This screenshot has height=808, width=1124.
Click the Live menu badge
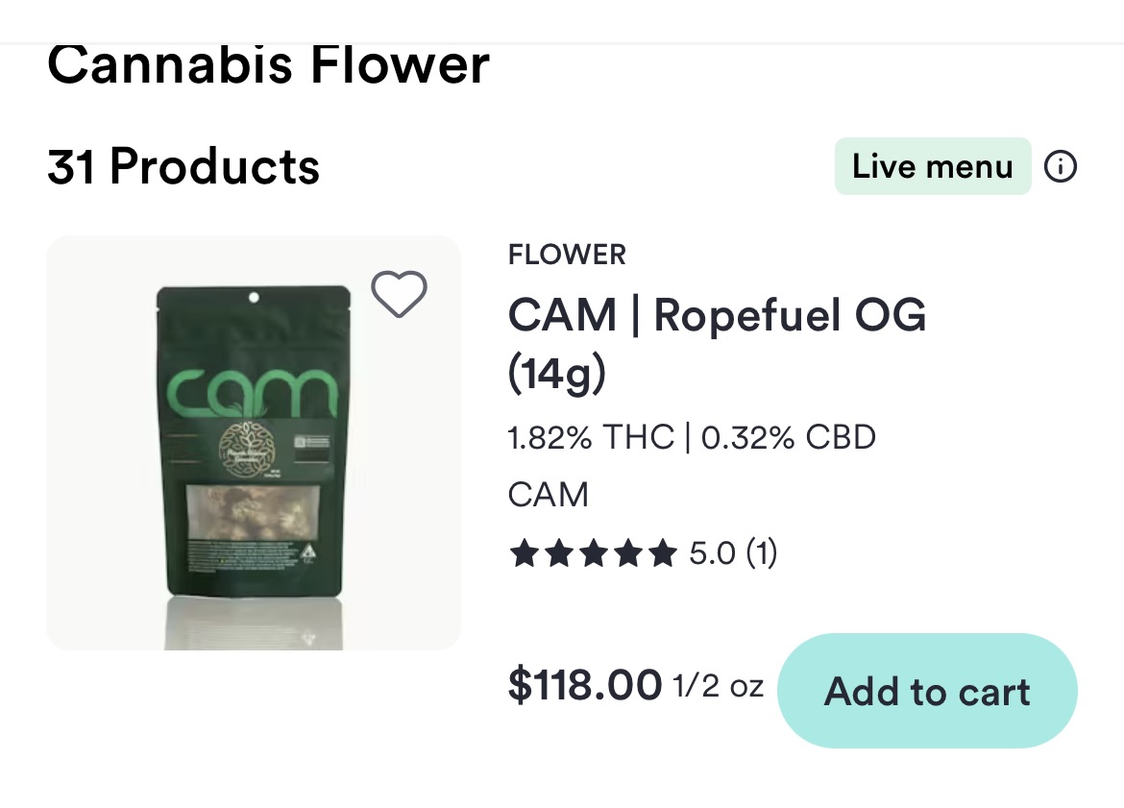(x=932, y=167)
